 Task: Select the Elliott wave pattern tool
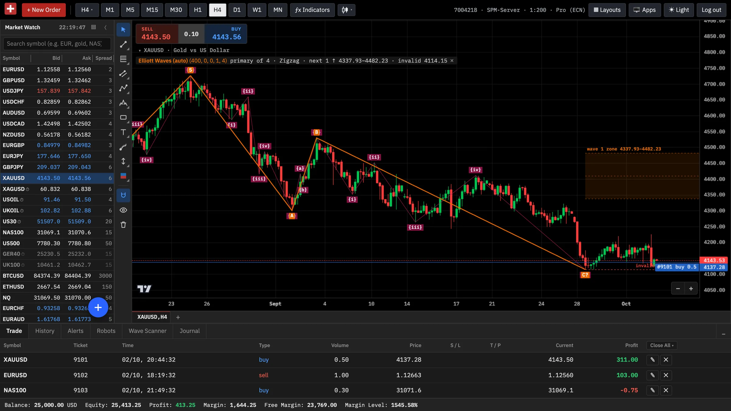pos(123,103)
